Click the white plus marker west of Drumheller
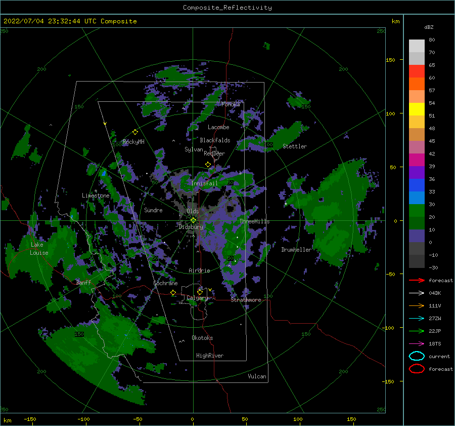Viewport: 455px width, 426px height. (286, 204)
